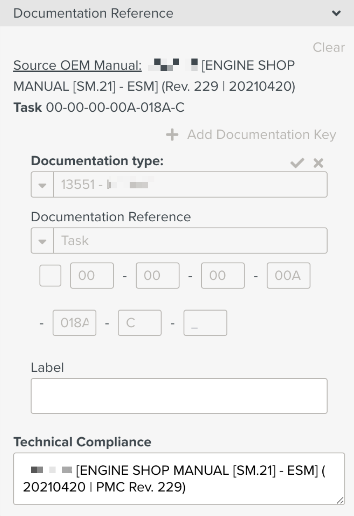Collapse the Documentation Reference panel chevron

[336, 13]
